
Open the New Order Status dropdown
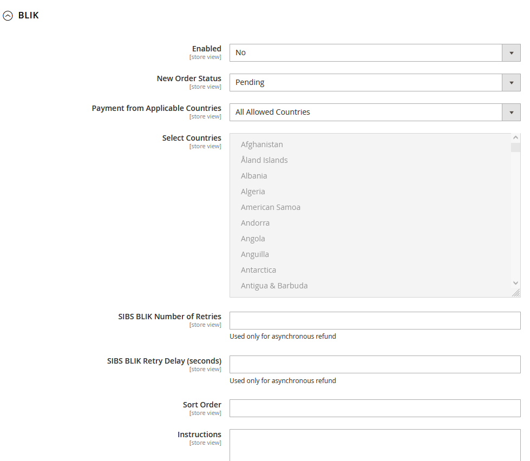(x=375, y=82)
